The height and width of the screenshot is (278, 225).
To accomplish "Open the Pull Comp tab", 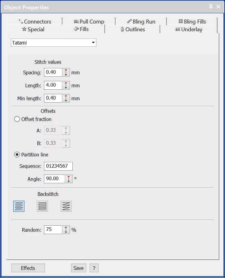I will tap(89, 21).
